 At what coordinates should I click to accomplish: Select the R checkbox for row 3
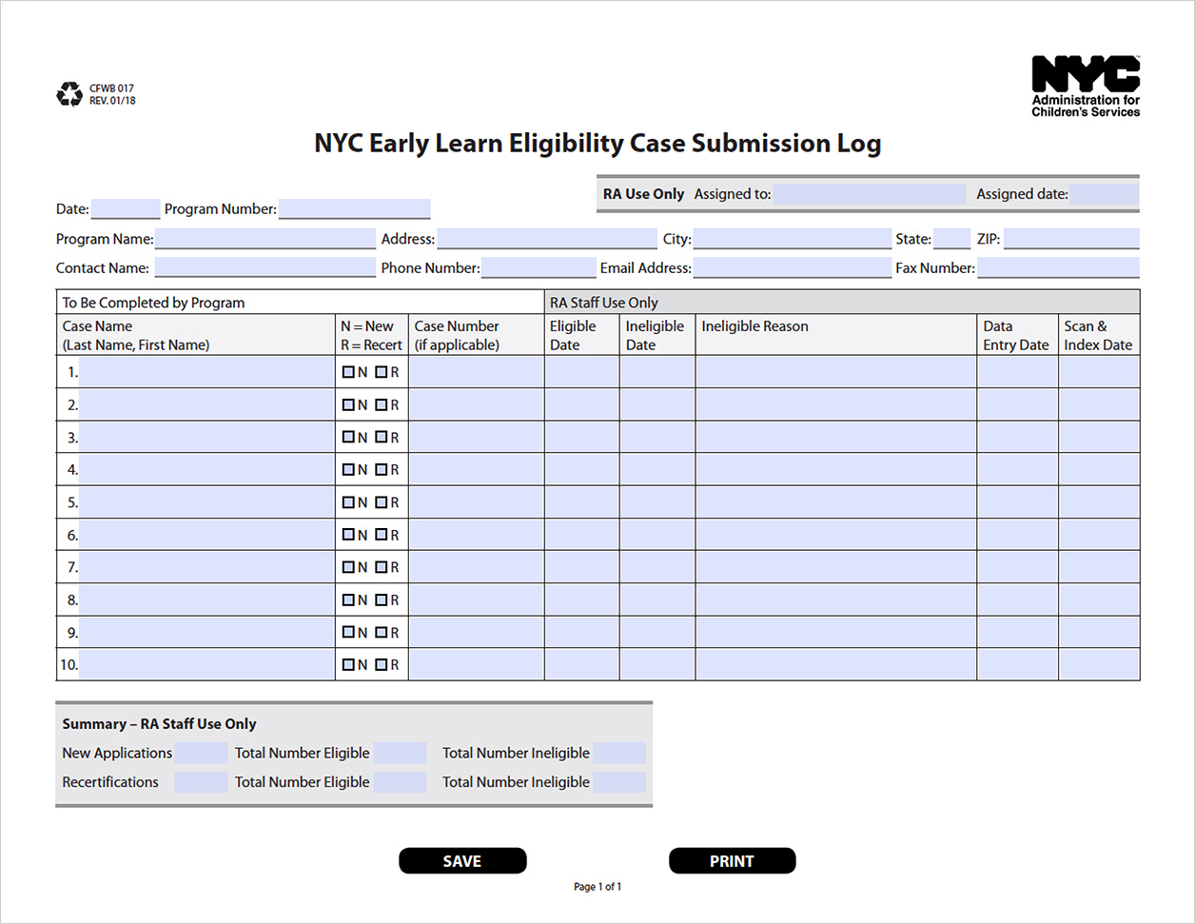point(381,438)
